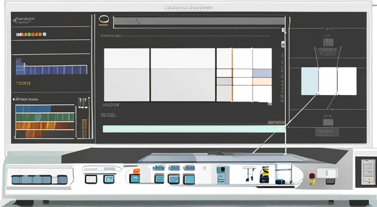Select the label above the main canvas grid
Screen dimensions: 377x207
111,35
